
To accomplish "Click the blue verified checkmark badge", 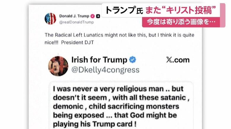I will click(x=133, y=60).
